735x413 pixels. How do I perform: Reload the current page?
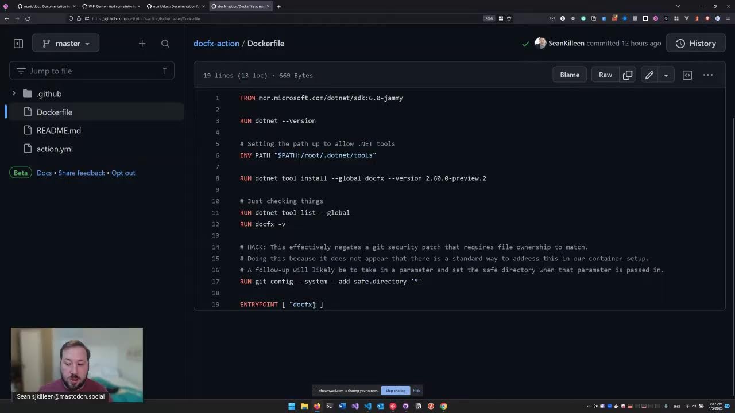click(27, 18)
